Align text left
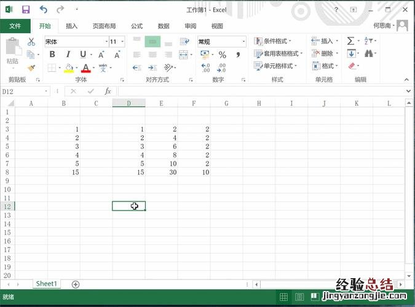The width and height of the screenshot is (415, 307). [137, 55]
